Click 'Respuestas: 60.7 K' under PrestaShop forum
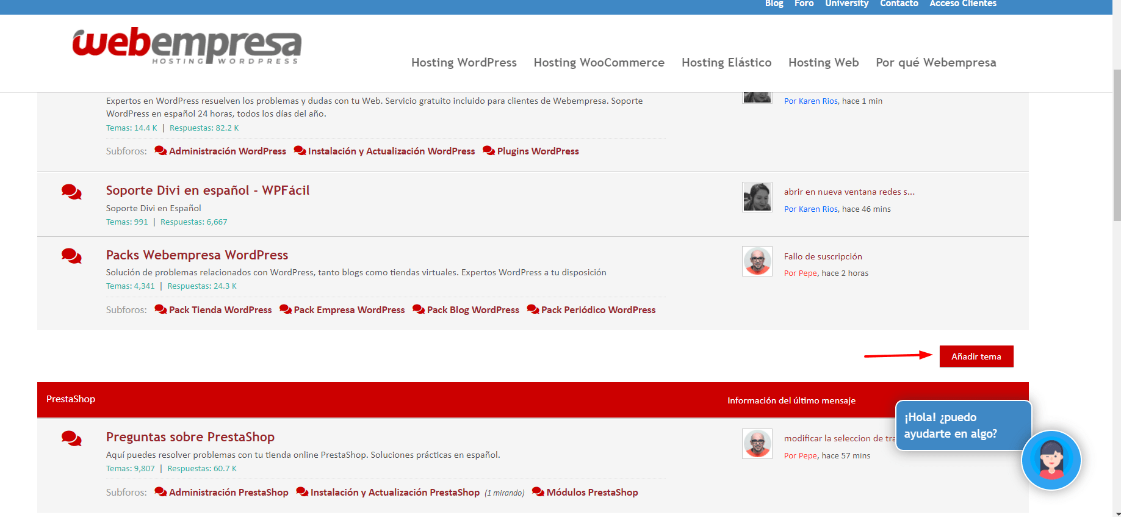 [202, 469]
